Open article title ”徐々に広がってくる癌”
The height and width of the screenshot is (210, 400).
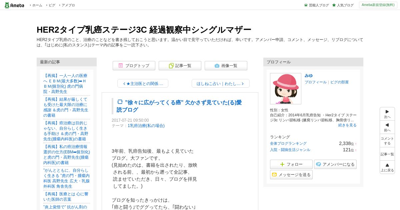pyautogui.click(x=179, y=106)
